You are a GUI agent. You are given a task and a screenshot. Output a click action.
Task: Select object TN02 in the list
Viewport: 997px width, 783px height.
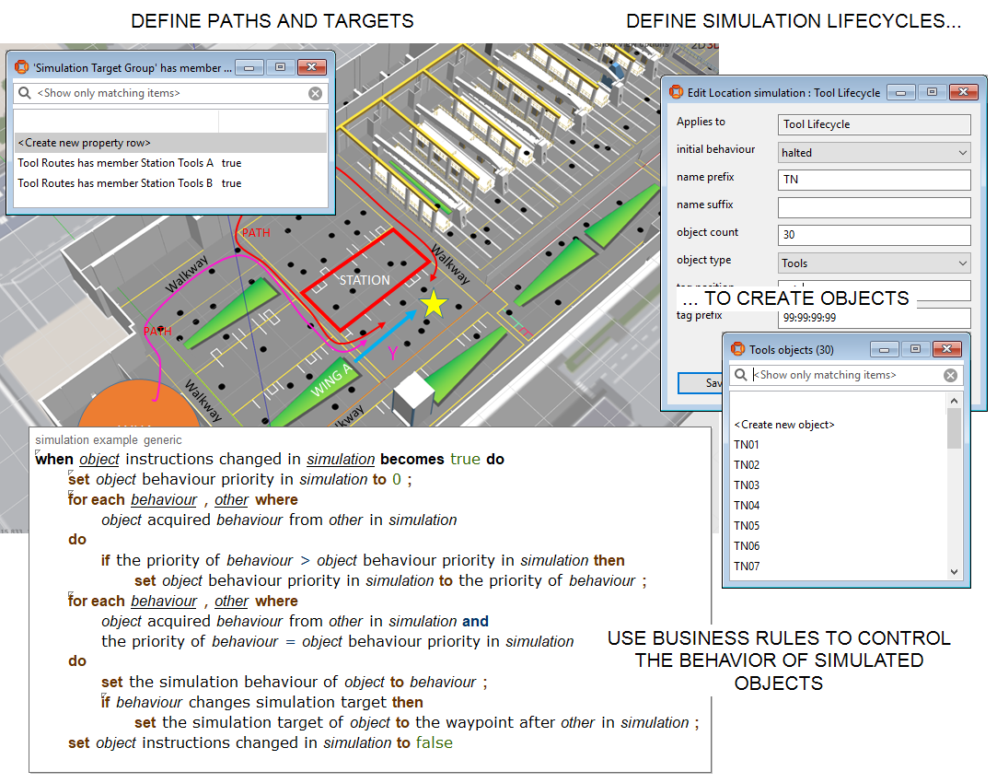pos(747,465)
